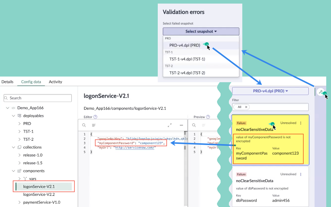Expand the Editor to full screen

pos(169,125)
